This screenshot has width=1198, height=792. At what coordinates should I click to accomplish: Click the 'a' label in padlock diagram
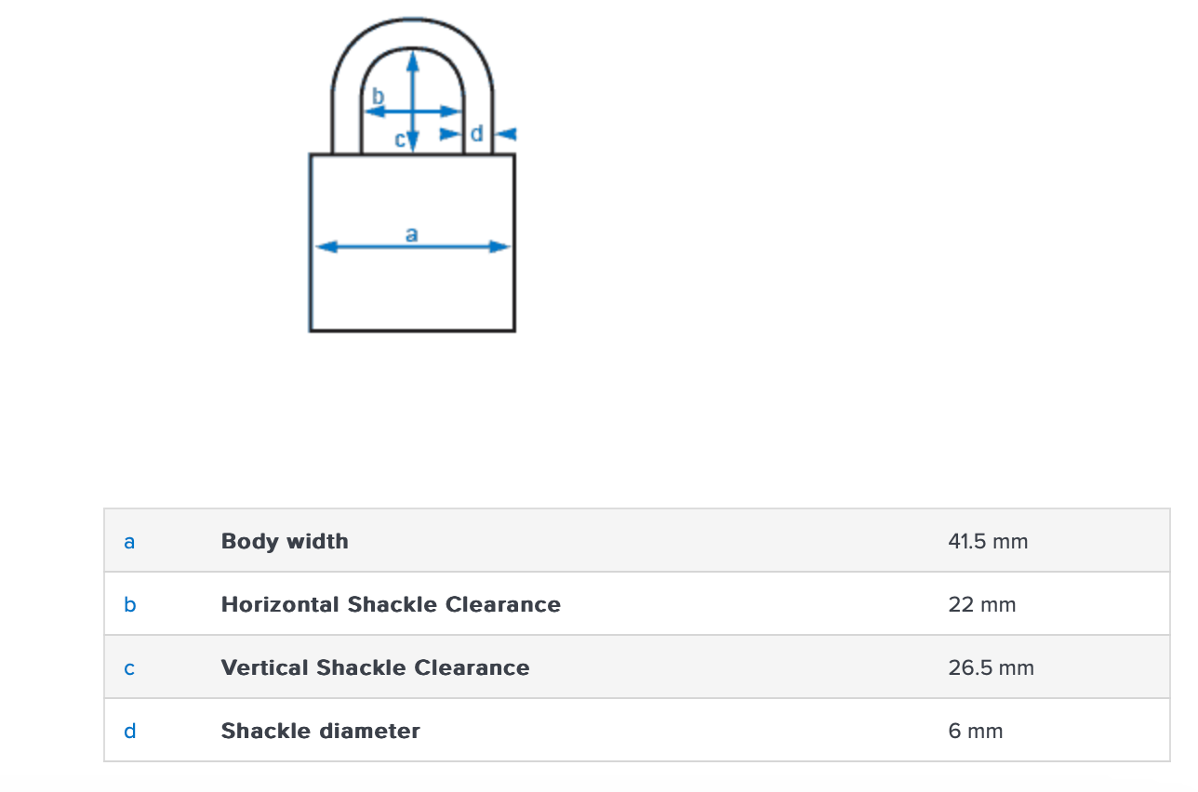point(412,233)
